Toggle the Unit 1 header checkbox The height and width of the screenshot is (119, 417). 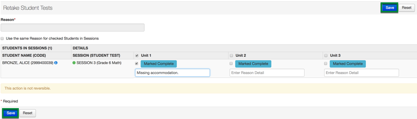click(x=137, y=56)
